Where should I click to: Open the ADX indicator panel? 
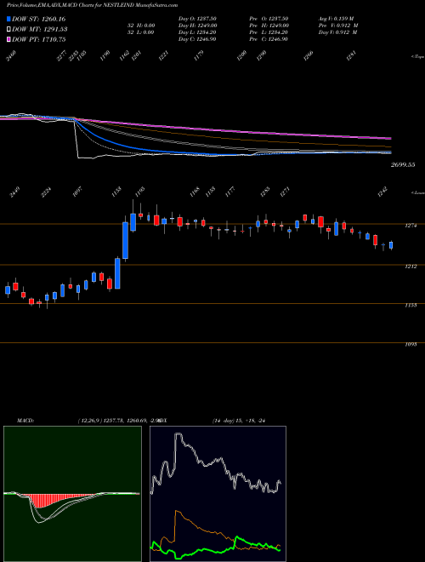click(218, 494)
